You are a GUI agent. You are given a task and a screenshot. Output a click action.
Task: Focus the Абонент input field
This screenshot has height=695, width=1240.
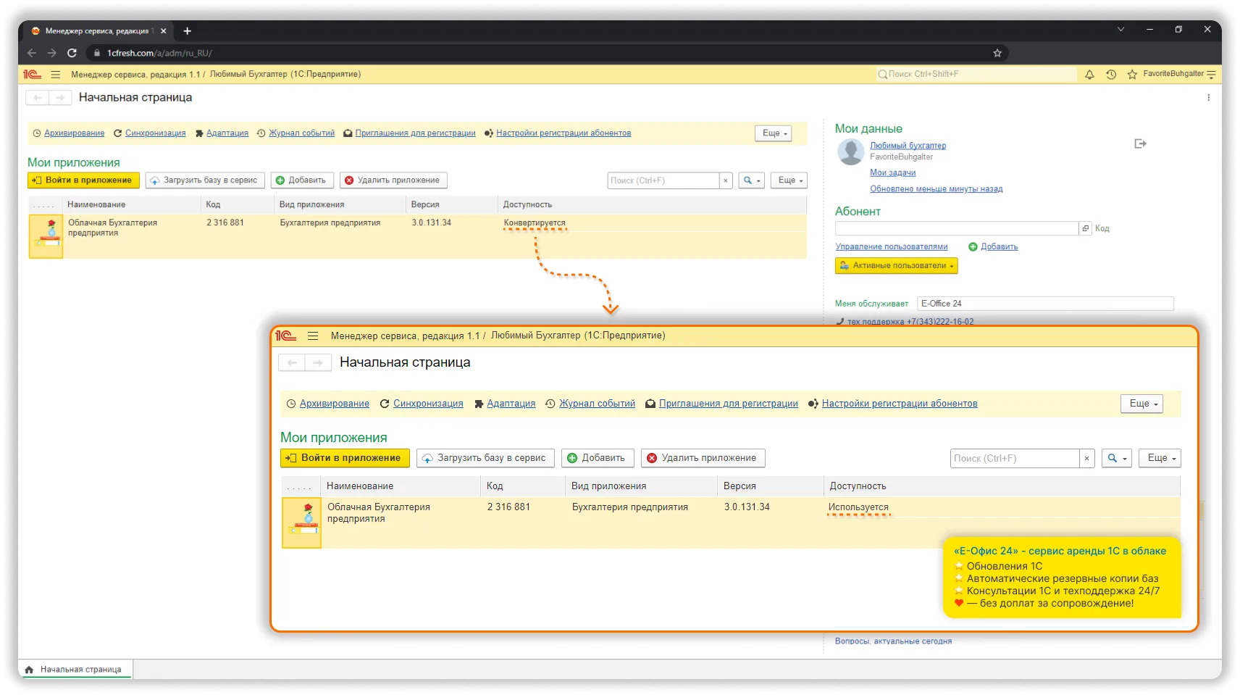click(x=957, y=229)
